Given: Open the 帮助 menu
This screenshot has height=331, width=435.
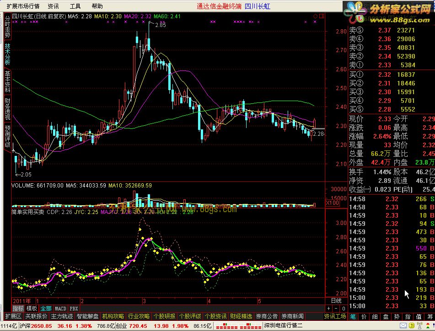Looking at the screenshot, I should point(97,6).
